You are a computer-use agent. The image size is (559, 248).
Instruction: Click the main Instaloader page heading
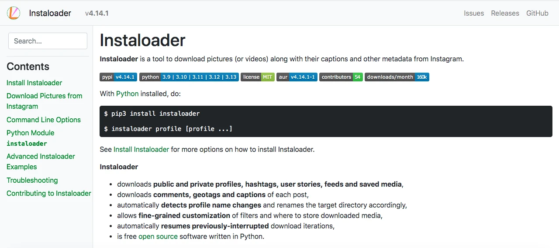pyautogui.click(x=142, y=40)
